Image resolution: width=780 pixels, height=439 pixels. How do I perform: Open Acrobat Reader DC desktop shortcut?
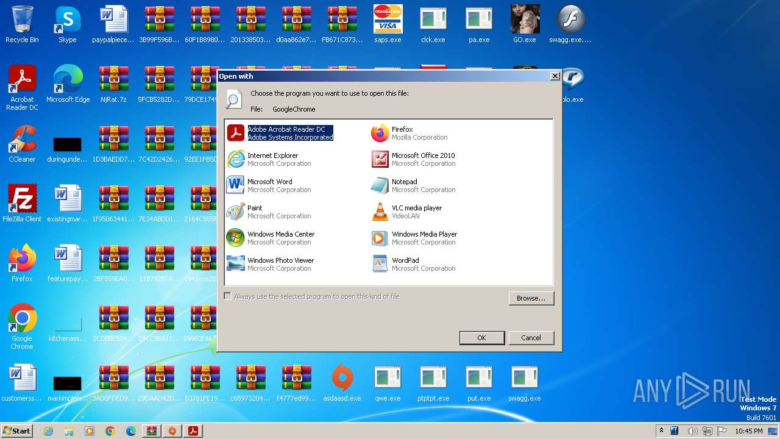pos(22,88)
